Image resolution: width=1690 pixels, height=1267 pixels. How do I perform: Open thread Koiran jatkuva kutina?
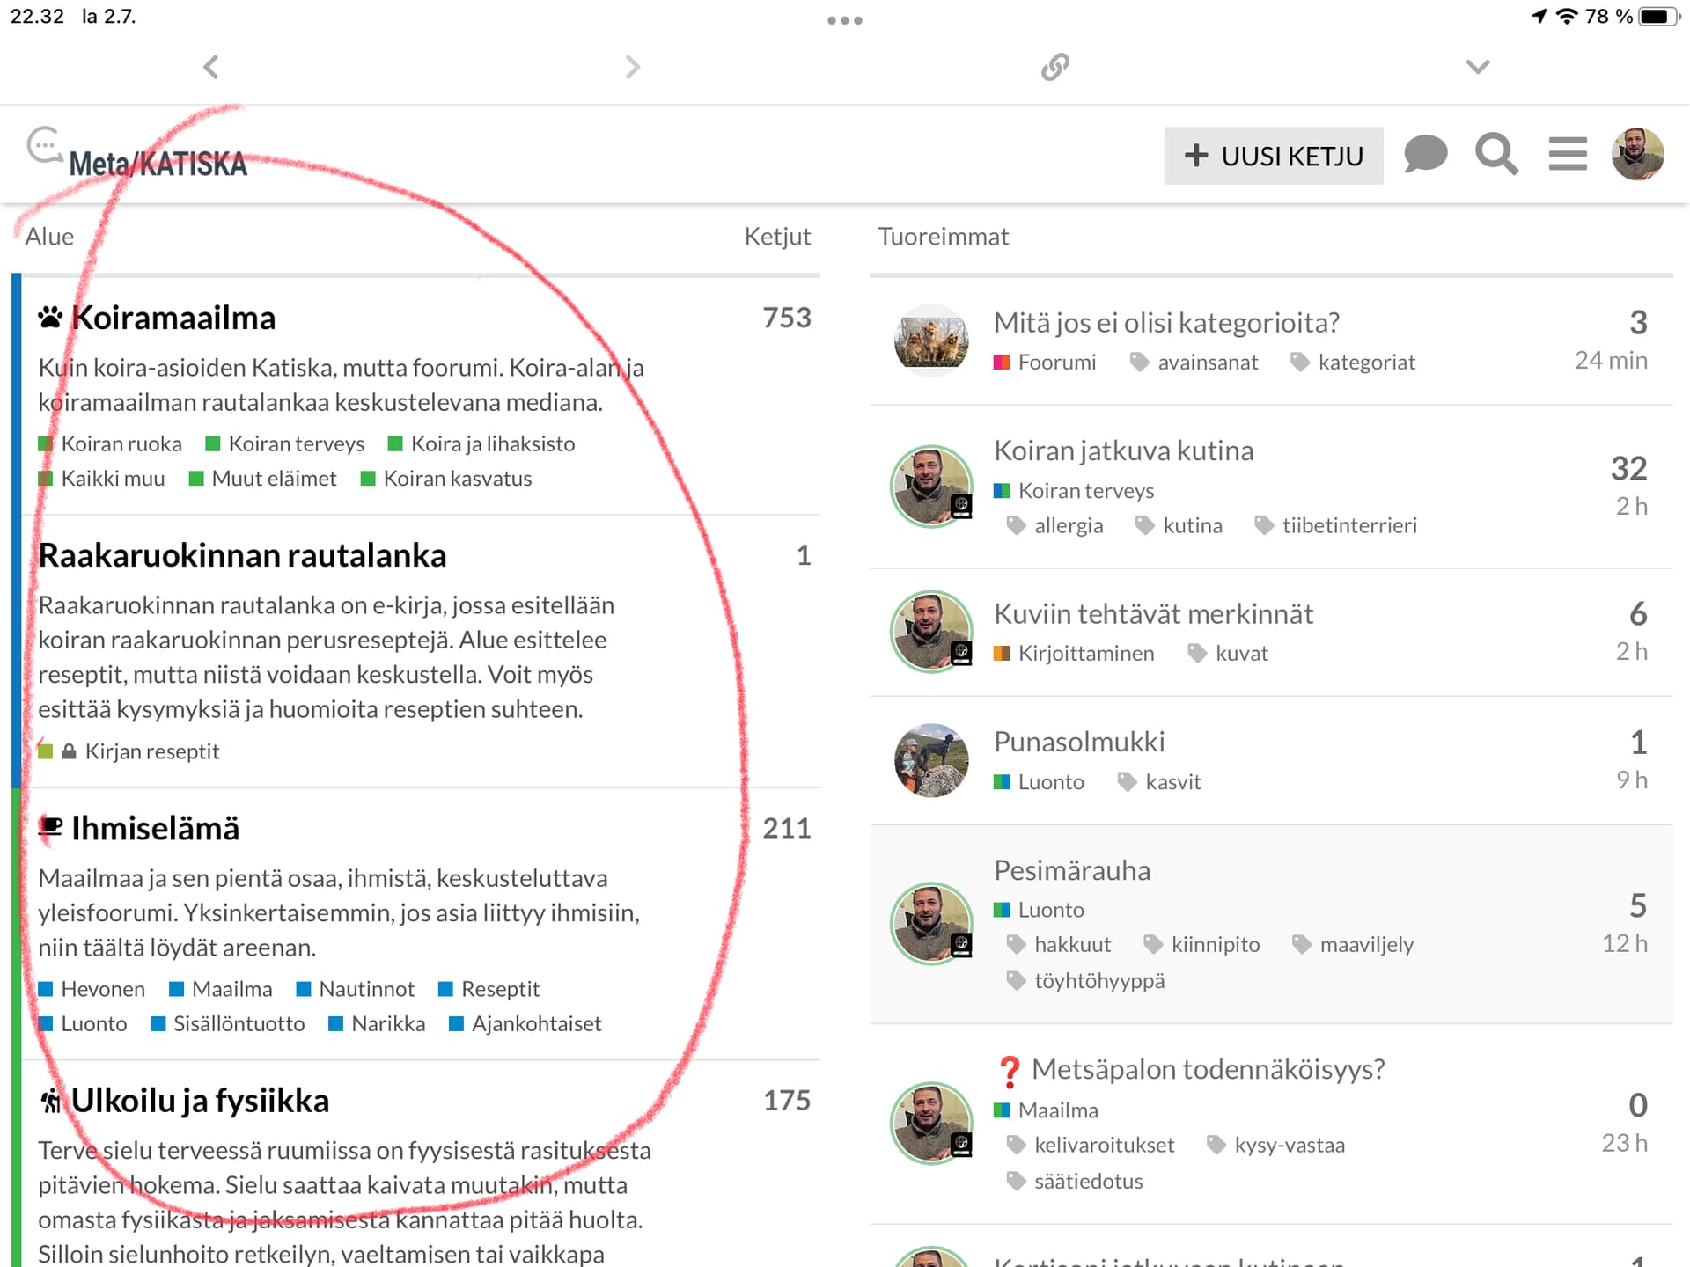1123,450
